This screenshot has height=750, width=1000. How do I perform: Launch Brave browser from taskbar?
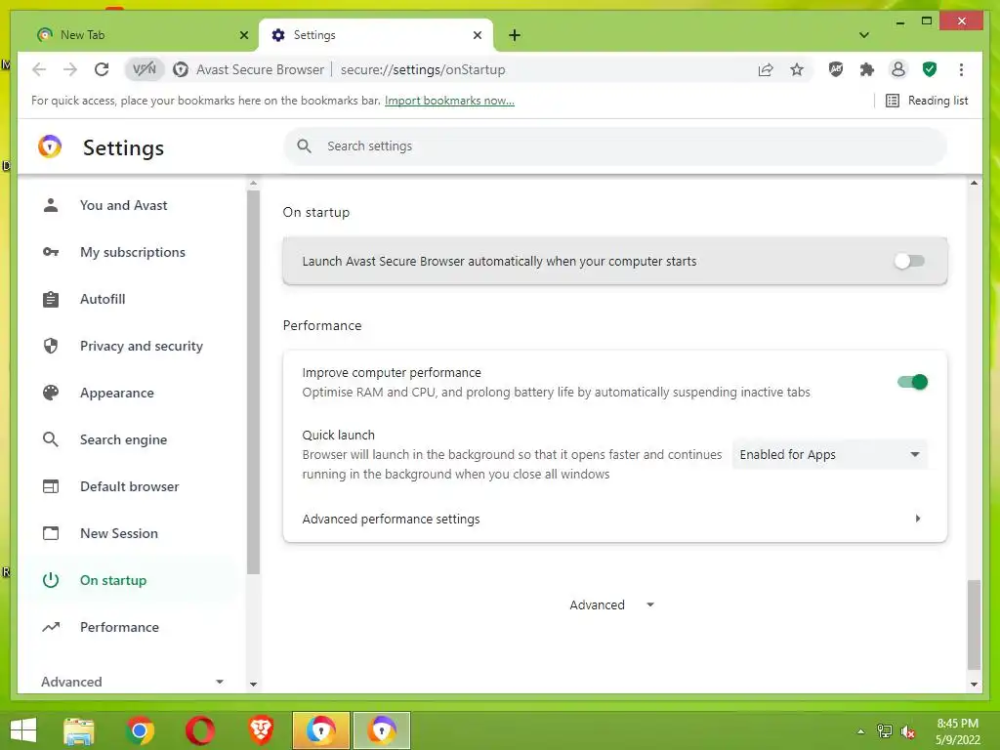pos(261,730)
